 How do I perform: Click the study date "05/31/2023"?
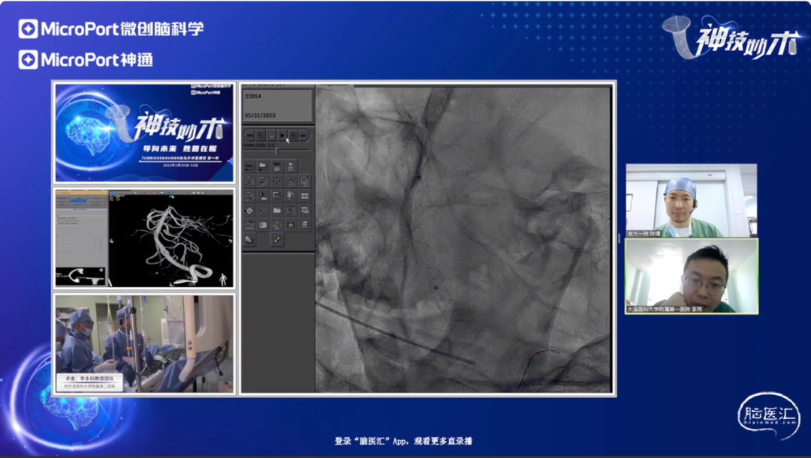click(x=260, y=115)
